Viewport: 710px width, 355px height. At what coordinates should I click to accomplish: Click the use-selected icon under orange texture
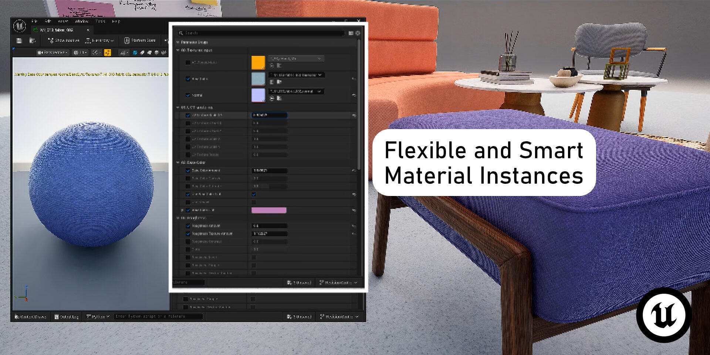pyautogui.click(x=272, y=65)
